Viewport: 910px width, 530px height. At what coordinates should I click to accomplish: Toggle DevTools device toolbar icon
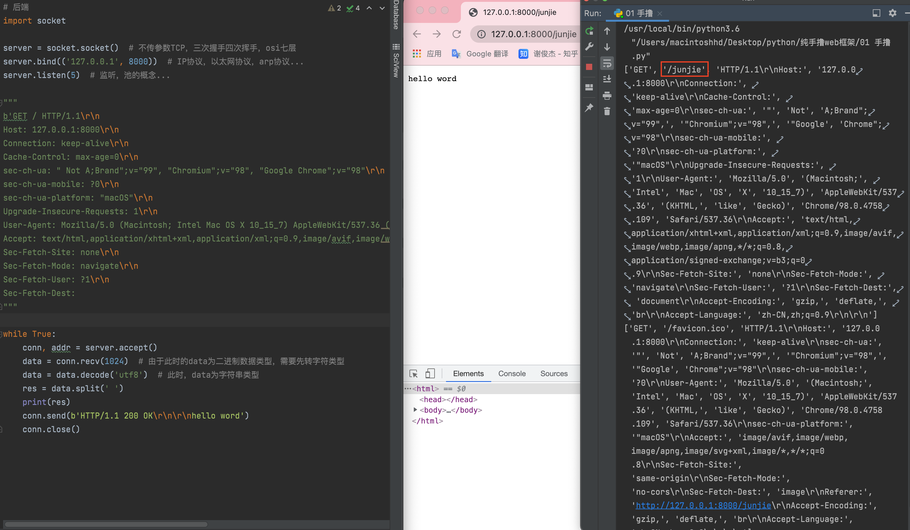tap(430, 373)
